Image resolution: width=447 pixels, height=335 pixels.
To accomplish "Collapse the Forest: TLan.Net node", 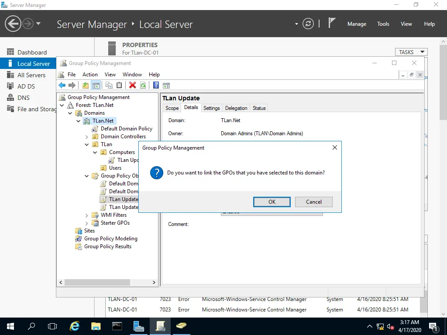I will (x=62, y=105).
